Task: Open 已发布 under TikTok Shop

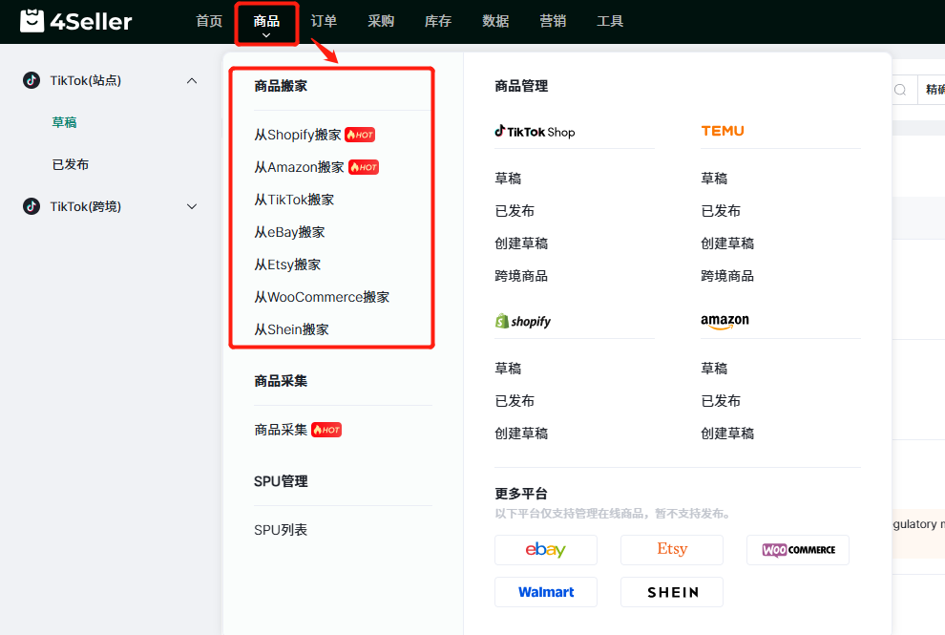Action: pyautogui.click(x=514, y=211)
